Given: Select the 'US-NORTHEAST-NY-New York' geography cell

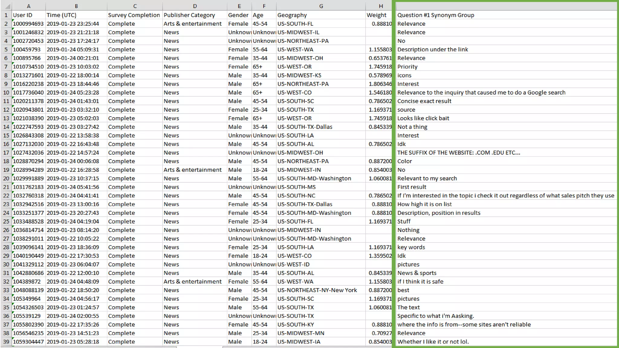Looking at the screenshot, I should pyautogui.click(x=317, y=290).
